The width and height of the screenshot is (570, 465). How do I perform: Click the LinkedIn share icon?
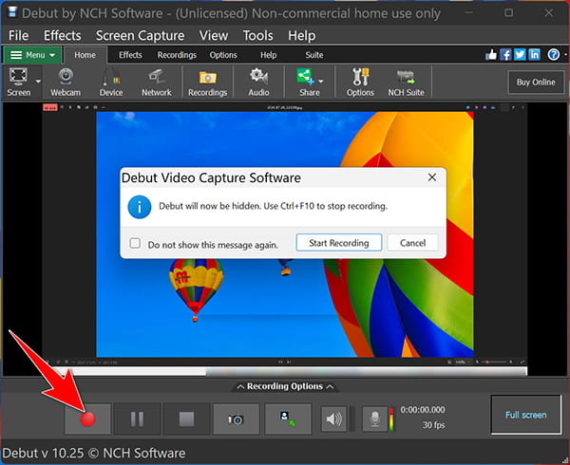click(534, 55)
